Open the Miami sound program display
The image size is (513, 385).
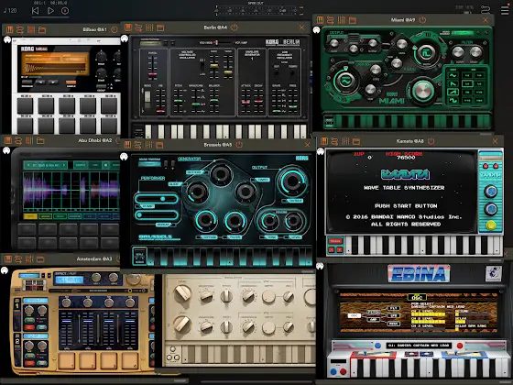(463, 33)
